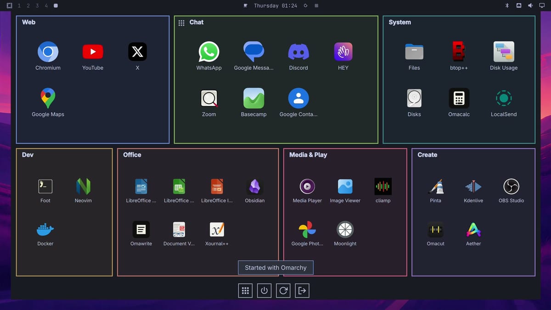Switch to workspace 1
551x310 pixels.
click(x=19, y=6)
